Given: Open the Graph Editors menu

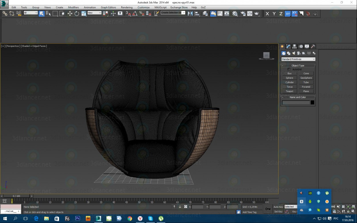Looking at the screenshot, I should [109, 7].
